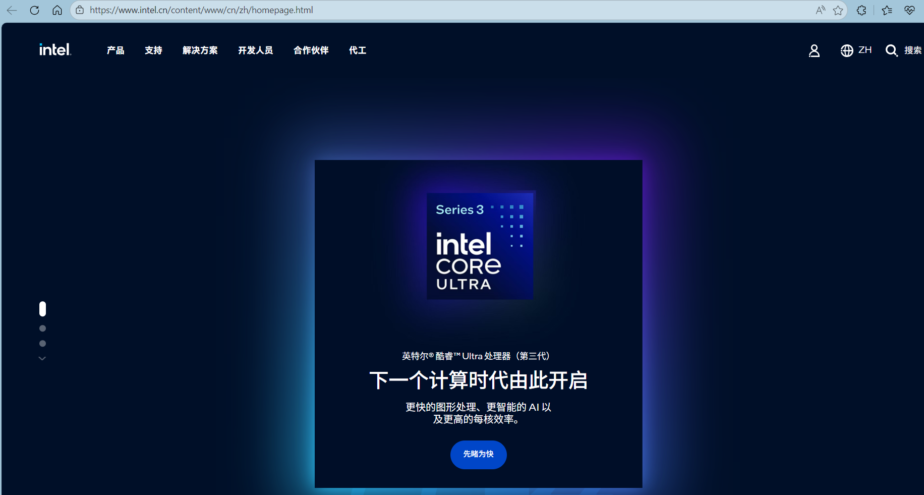Open the 合作伙伴 menu
Screen dimensions: 924x495
point(311,50)
